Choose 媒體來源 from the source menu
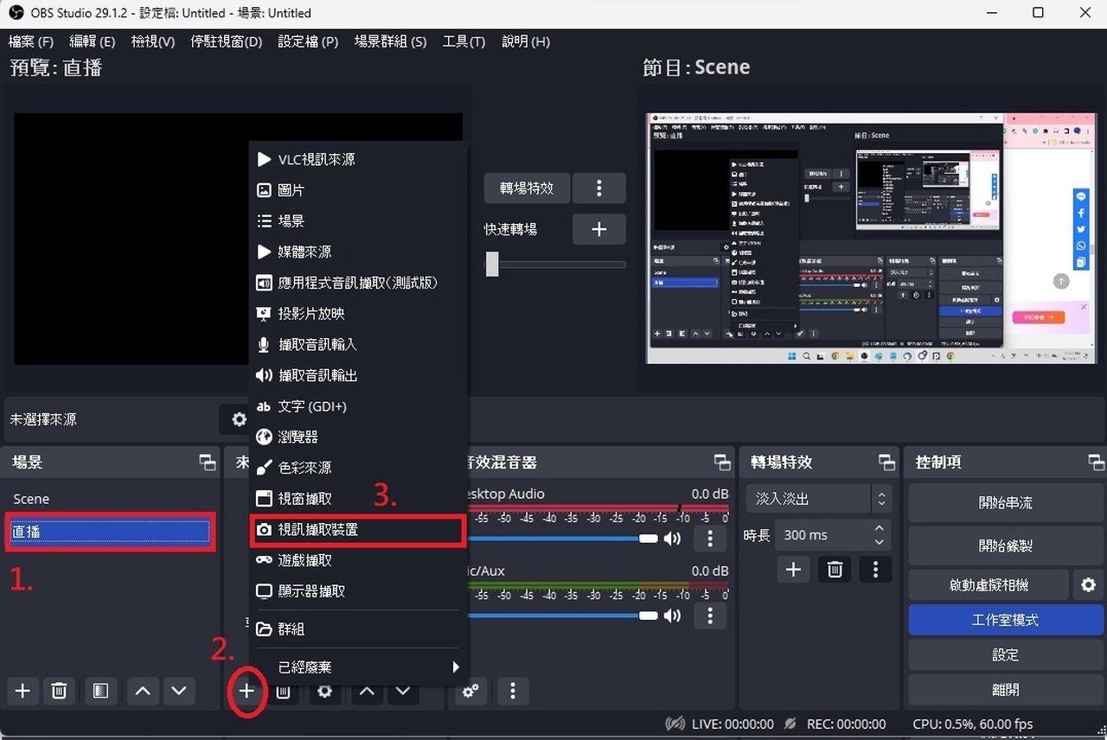Screen dimensions: 1107x740 click(359, 252)
